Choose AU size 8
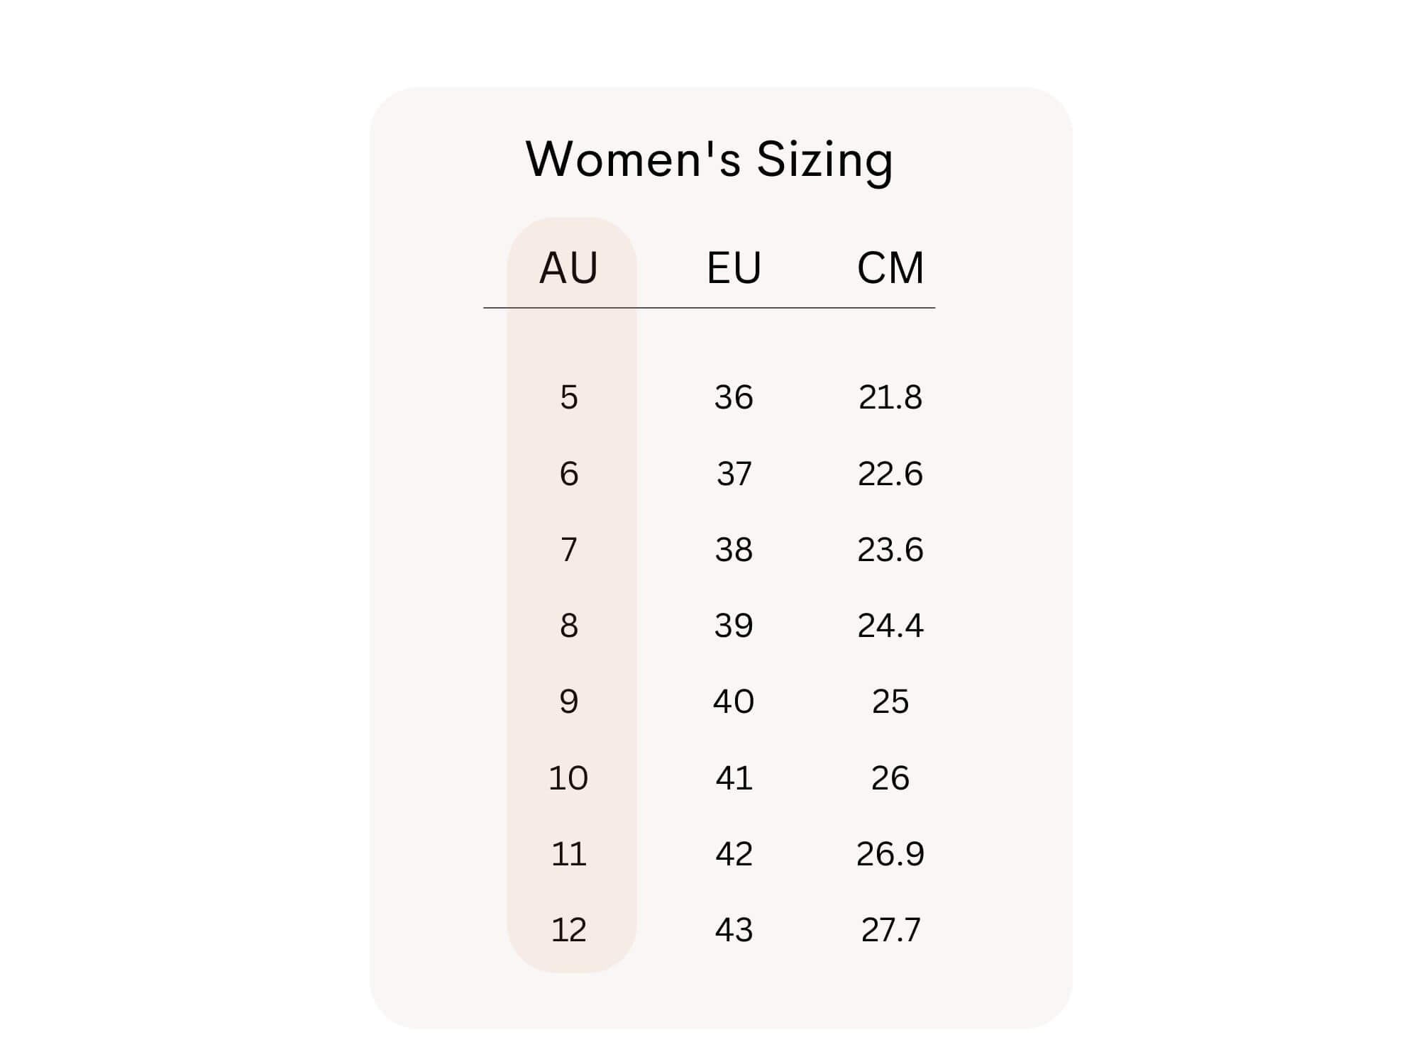This screenshot has width=1419, height=1064. (569, 626)
